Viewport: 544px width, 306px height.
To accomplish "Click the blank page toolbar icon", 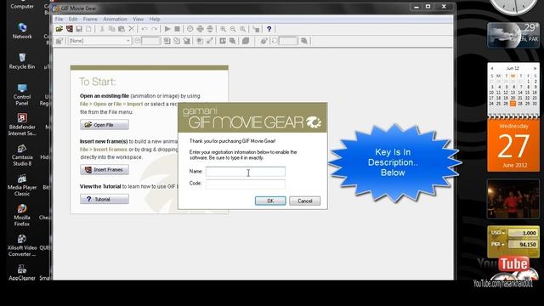I will point(88,29).
